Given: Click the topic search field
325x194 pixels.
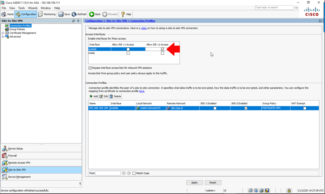Looking at the screenshot, I should (274, 8).
